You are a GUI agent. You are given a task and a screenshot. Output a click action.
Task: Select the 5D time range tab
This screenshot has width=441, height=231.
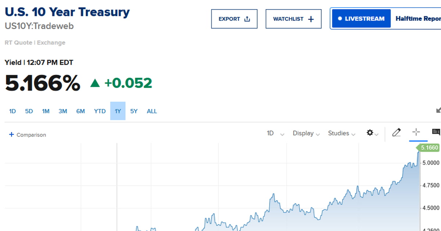click(29, 111)
